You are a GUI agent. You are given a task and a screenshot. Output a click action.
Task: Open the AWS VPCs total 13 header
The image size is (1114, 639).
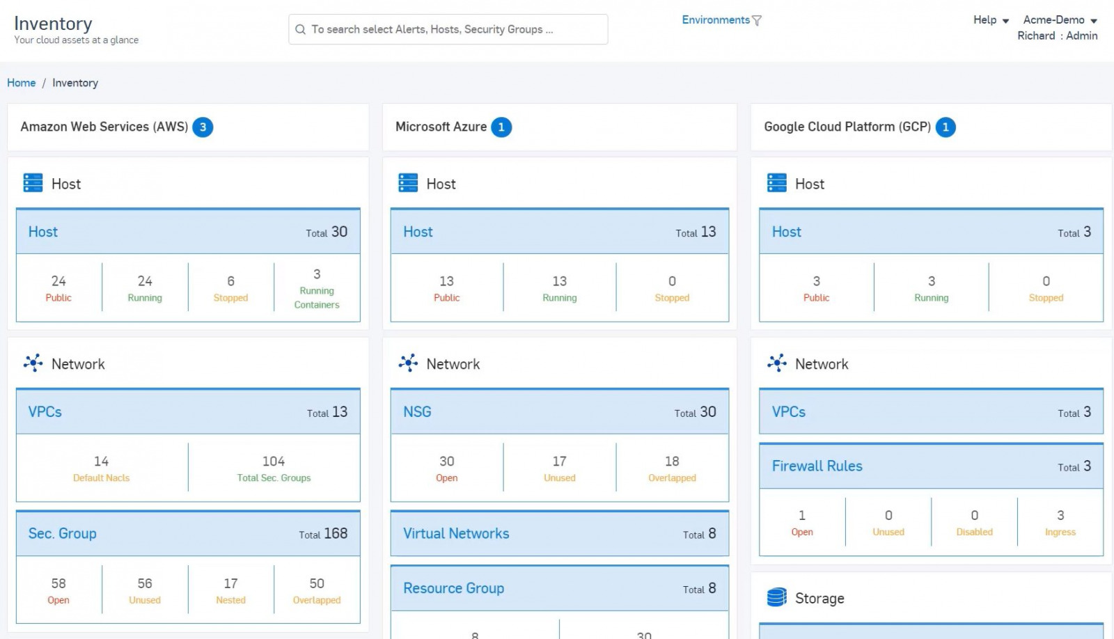[x=188, y=412]
